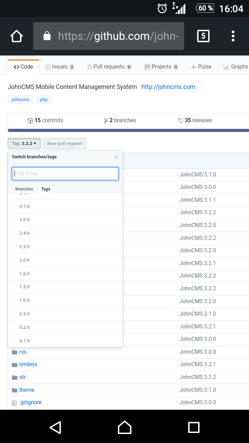Close the Switch branches/tags popup
This screenshot has width=249, height=443.
(x=116, y=157)
